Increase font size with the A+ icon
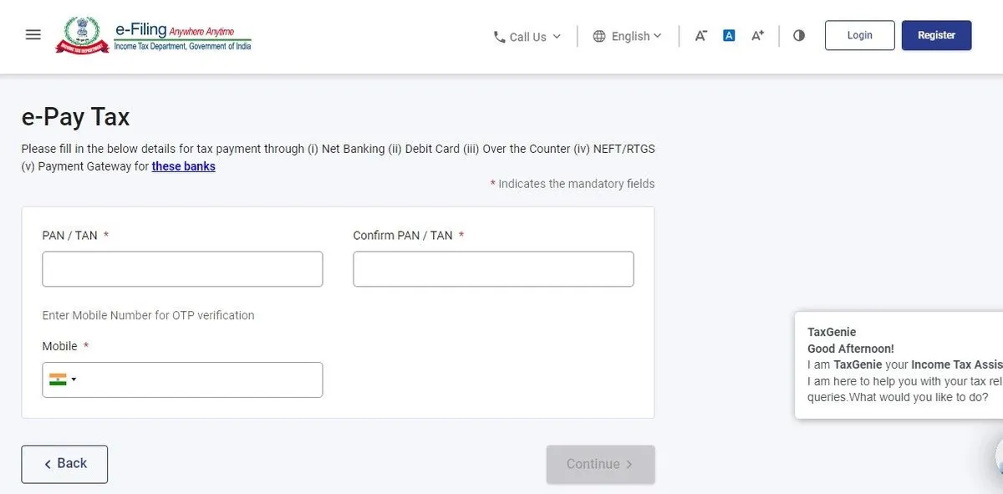This screenshot has width=1003, height=494. 757,35
